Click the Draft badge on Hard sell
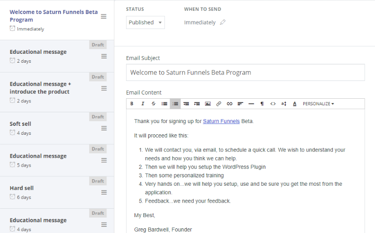 [98, 181]
